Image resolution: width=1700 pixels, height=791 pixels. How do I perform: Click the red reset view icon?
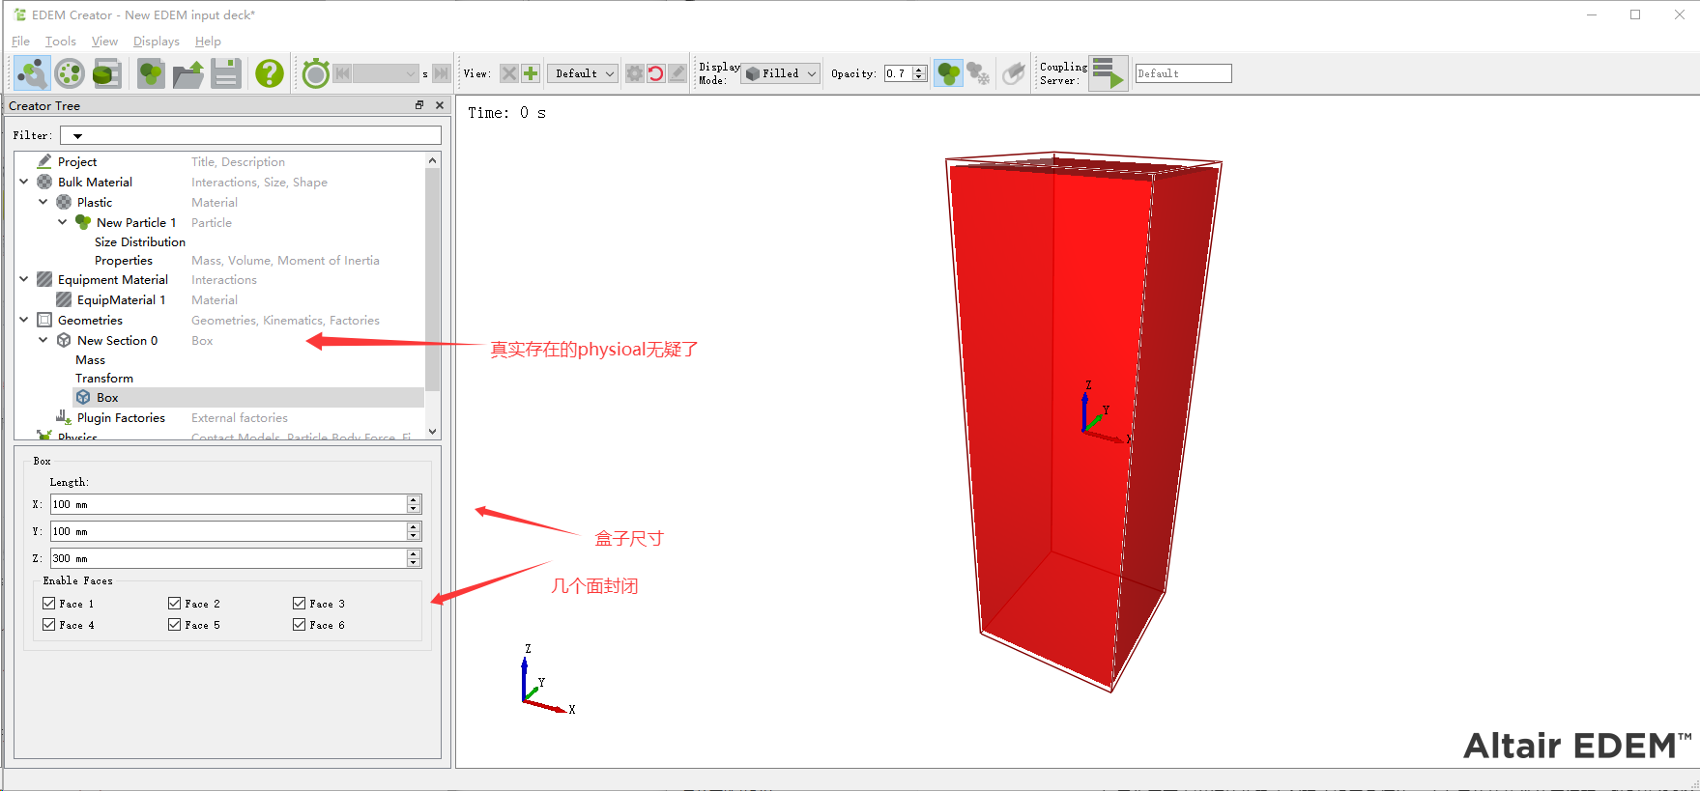[656, 73]
